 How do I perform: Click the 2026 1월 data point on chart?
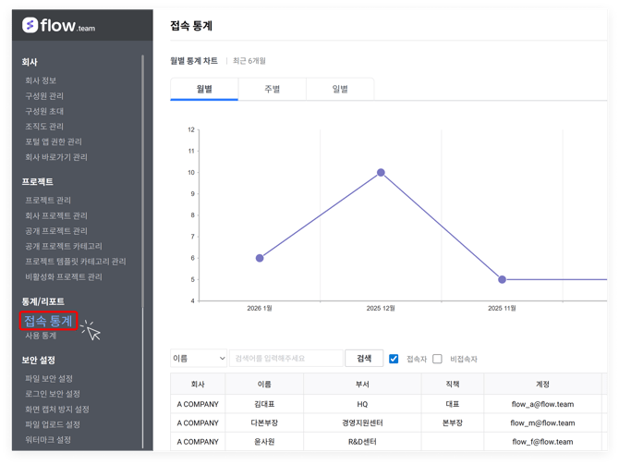(x=260, y=259)
